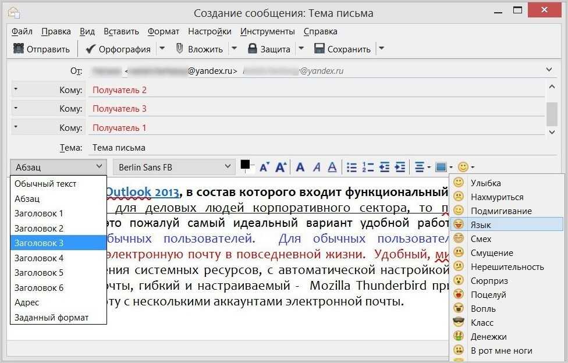
Task: Click the indent text icon
Action: pos(400,168)
